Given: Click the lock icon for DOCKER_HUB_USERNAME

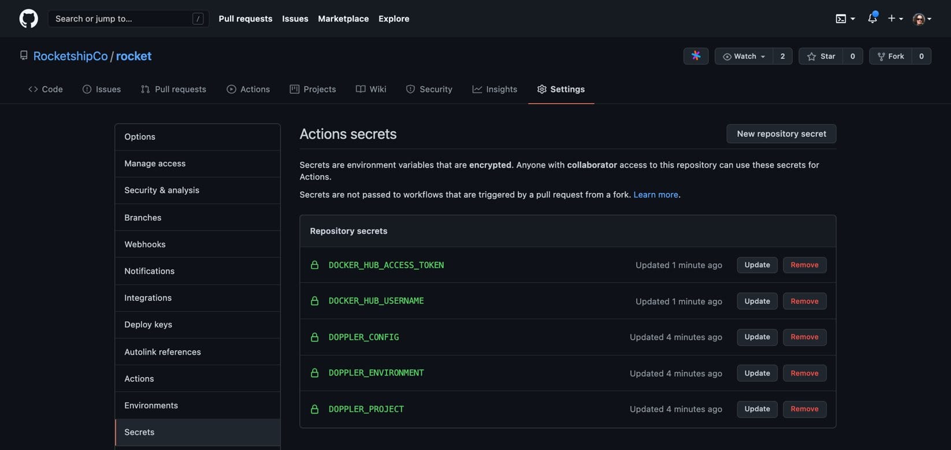Looking at the screenshot, I should tap(314, 301).
